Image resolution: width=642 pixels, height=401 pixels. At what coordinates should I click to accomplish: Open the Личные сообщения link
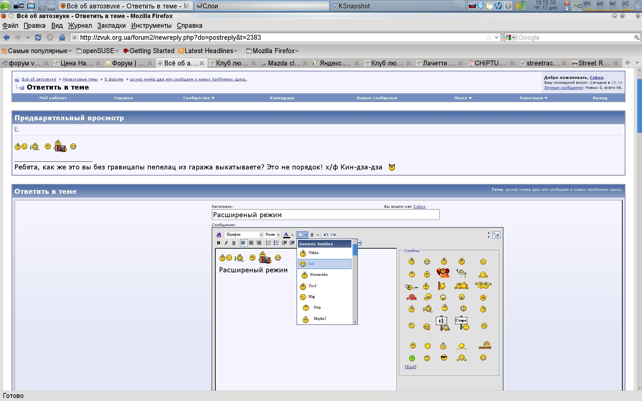tap(563, 88)
